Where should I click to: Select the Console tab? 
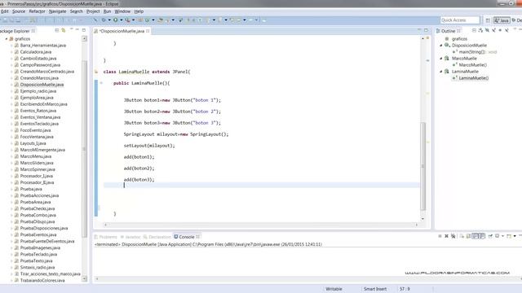click(187, 237)
